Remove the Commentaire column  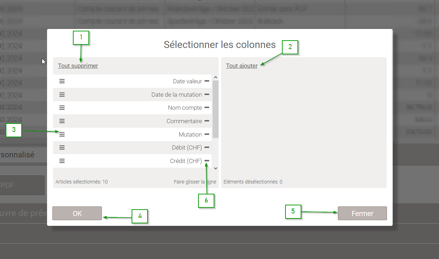(207, 121)
